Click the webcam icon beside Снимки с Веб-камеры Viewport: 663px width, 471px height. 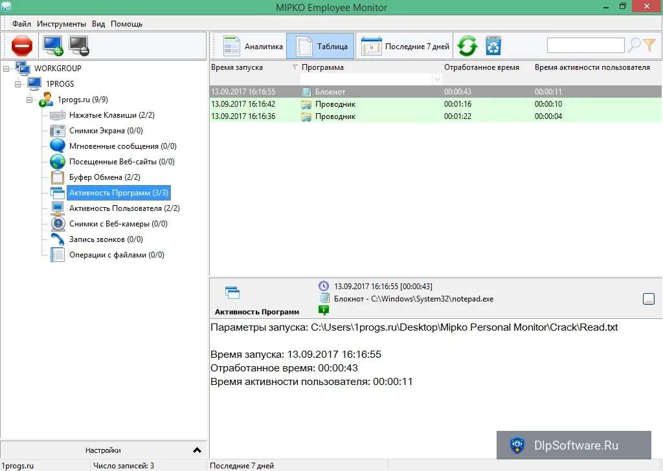tap(58, 224)
